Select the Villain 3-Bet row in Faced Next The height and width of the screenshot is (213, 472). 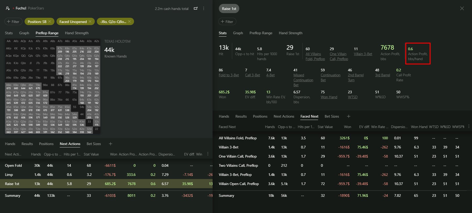pyautogui.click(x=342, y=147)
